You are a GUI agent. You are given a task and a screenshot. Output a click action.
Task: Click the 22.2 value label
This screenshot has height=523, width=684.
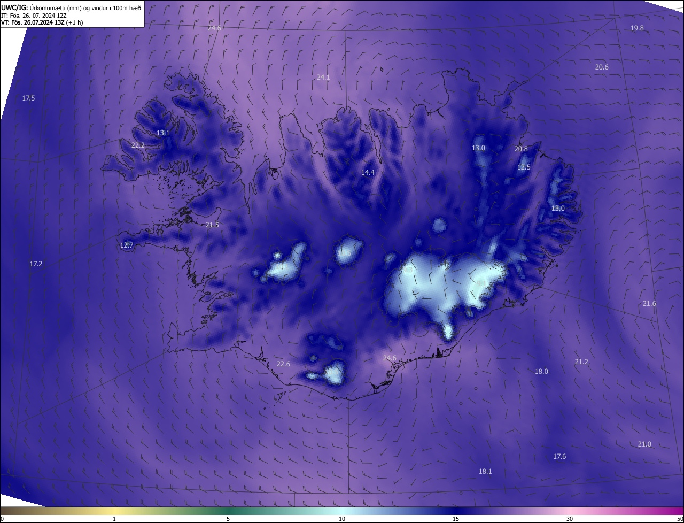tap(138, 145)
